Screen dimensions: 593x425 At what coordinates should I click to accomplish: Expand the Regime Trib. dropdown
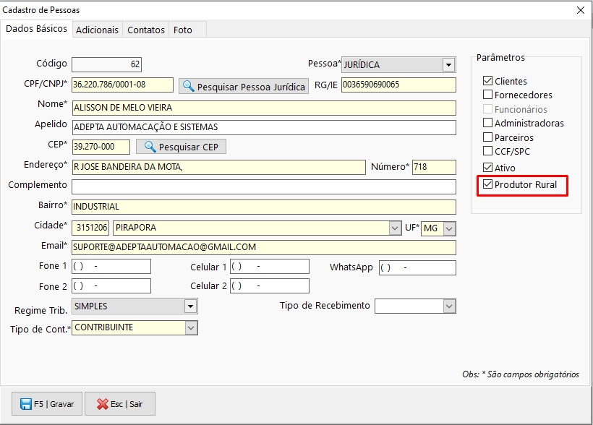(189, 306)
